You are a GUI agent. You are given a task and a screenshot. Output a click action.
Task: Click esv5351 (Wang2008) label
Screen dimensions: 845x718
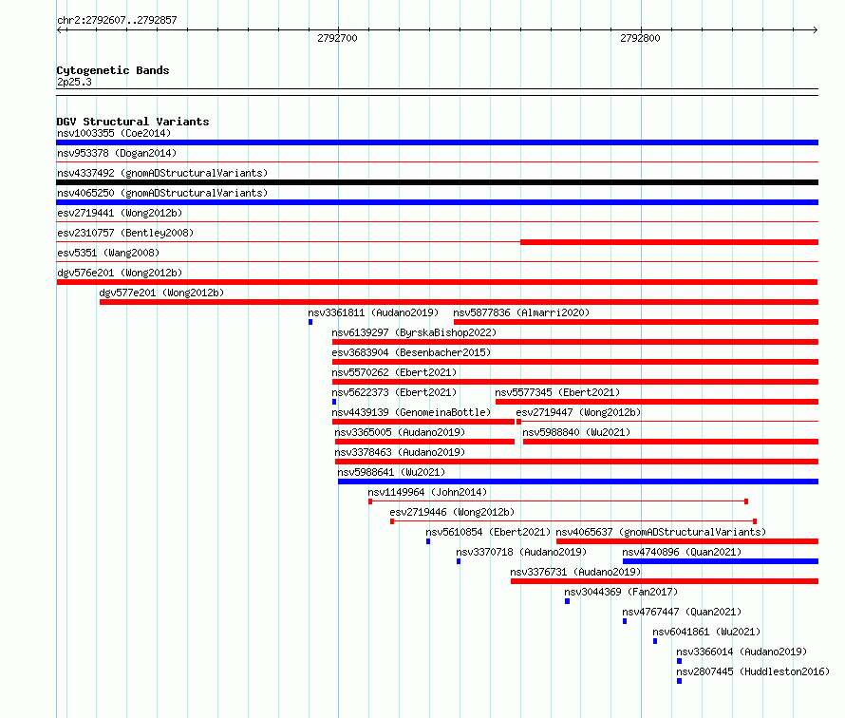click(x=108, y=253)
